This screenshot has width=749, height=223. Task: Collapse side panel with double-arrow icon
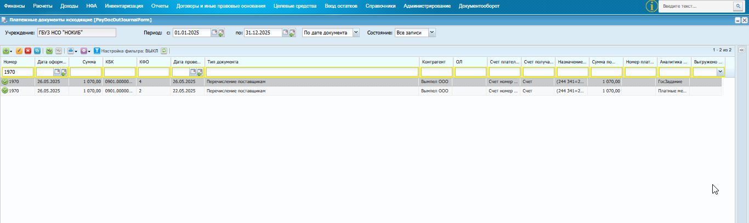point(741,50)
